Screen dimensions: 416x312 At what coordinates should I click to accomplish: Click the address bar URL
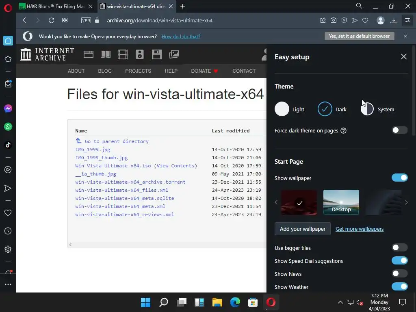click(x=160, y=20)
